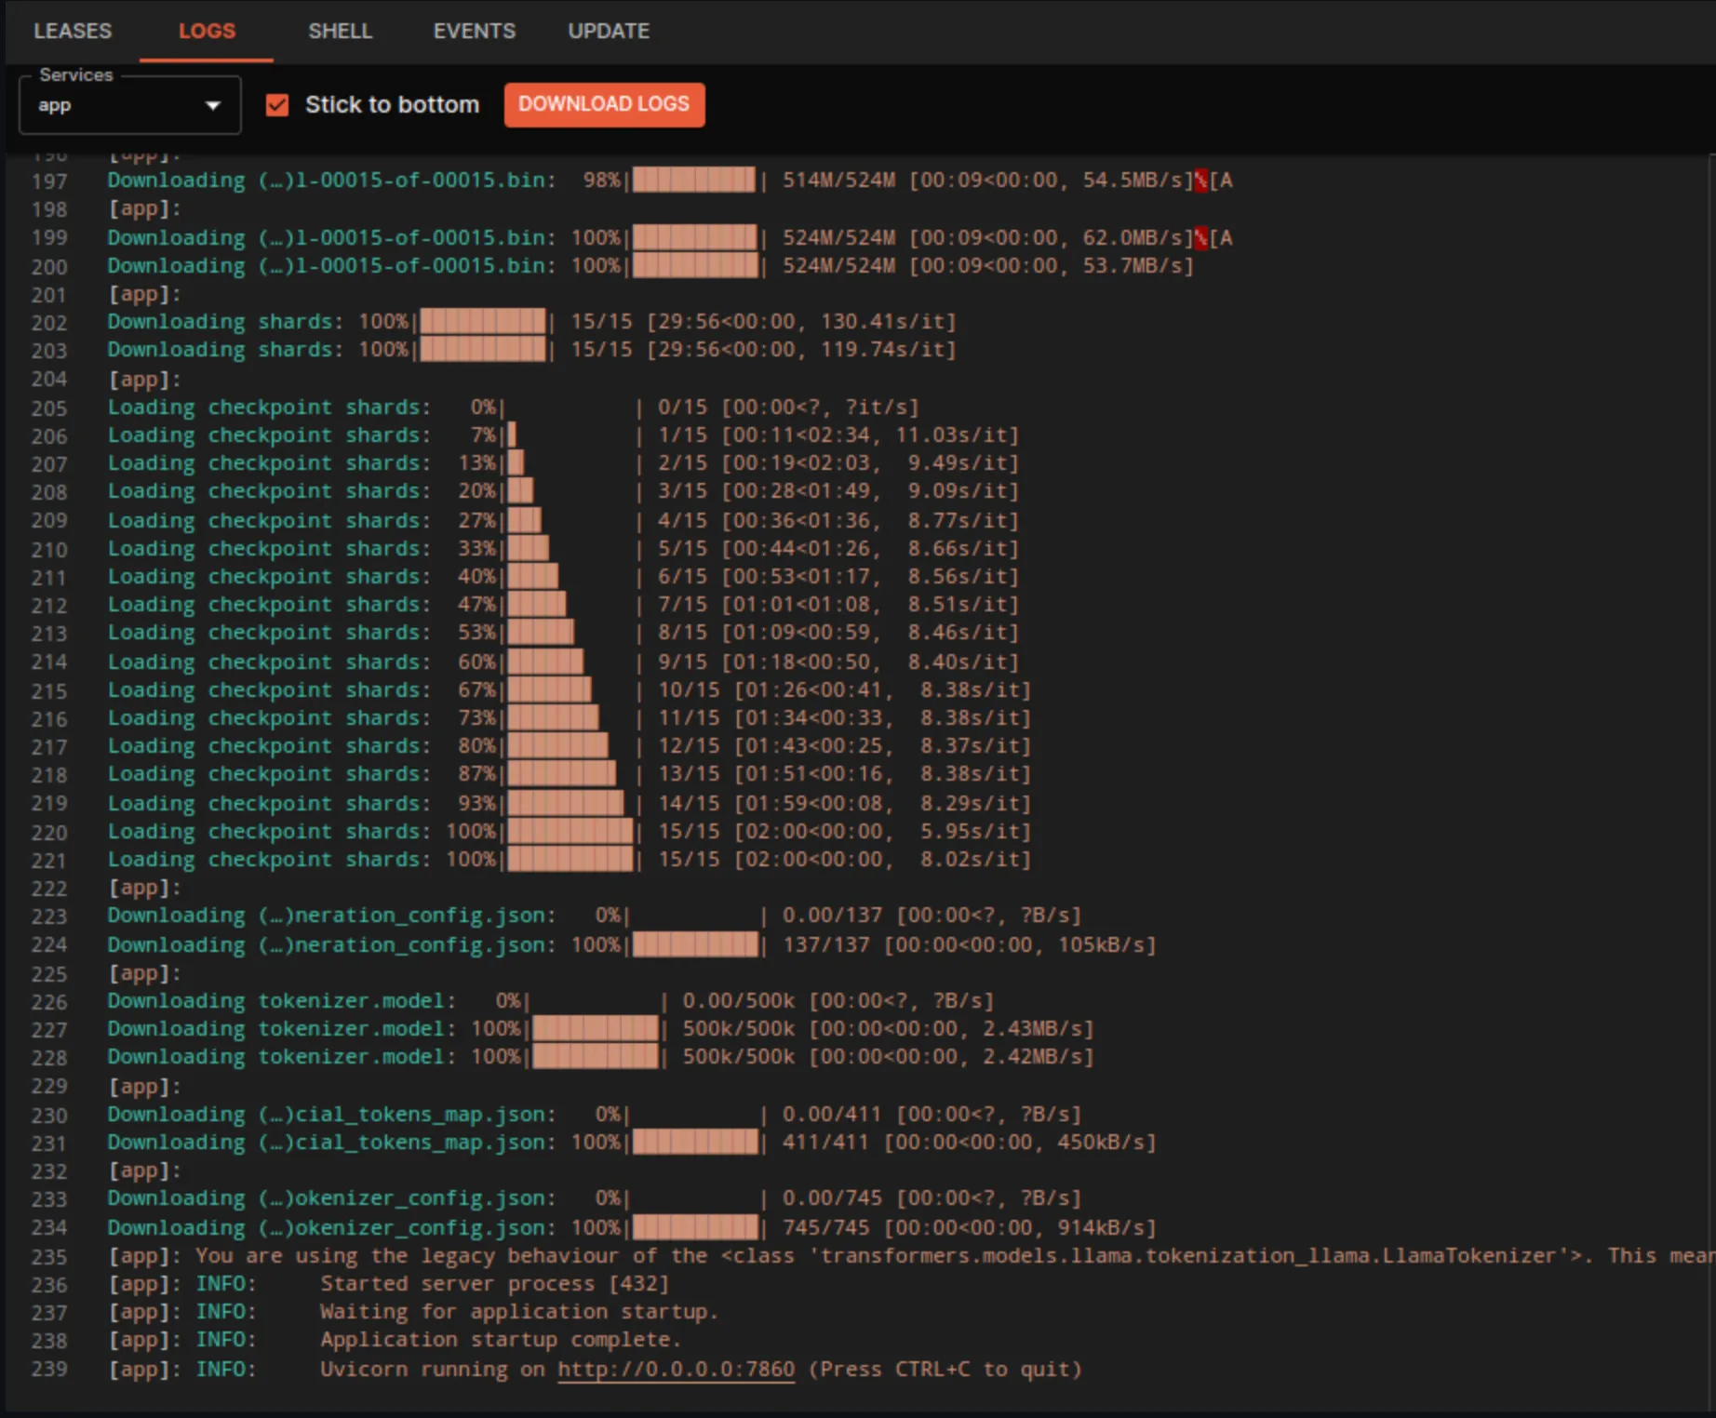The width and height of the screenshot is (1716, 1418).
Task: Click the Services dropdown arrow
Action: coord(213,105)
